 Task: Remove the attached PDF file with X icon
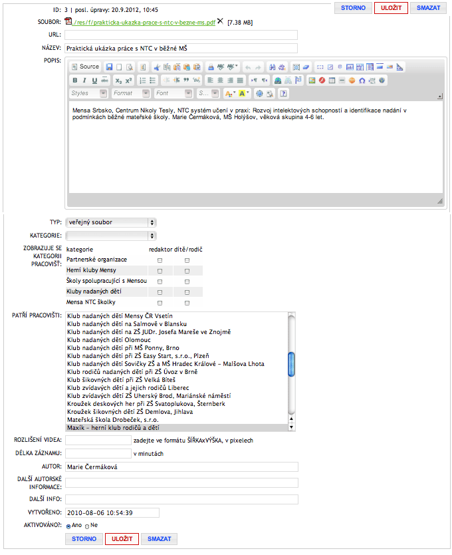[x=220, y=22]
